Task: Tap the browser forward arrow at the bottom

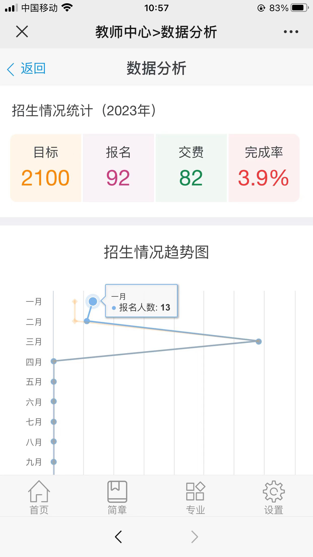Action: [x=195, y=537]
